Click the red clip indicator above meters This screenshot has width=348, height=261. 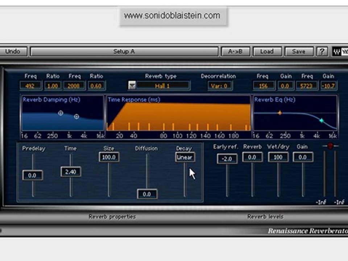pyautogui.click(x=330, y=146)
